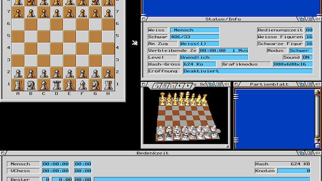Click the Schwarze Figur count 16
The height and width of the screenshot is (181, 322).
pyautogui.click(x=309, y=44)
